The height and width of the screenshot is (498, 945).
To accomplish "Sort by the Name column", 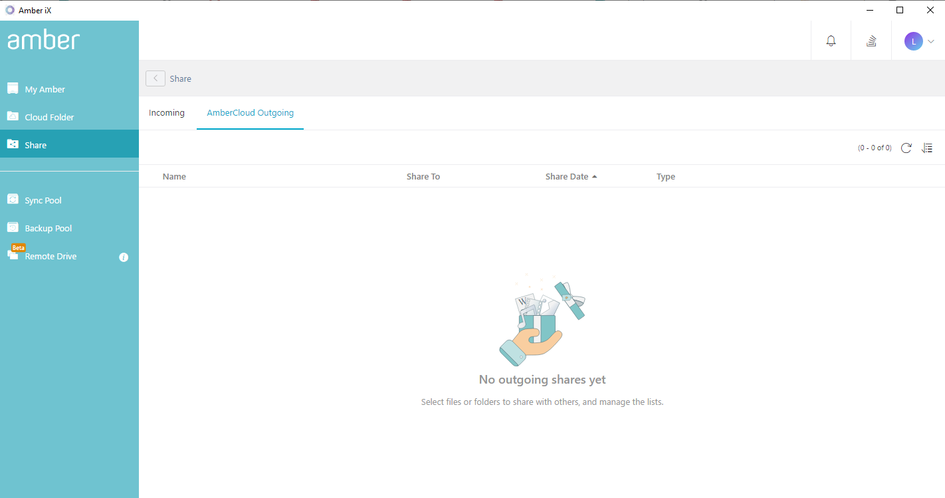I will coord(174,176).
